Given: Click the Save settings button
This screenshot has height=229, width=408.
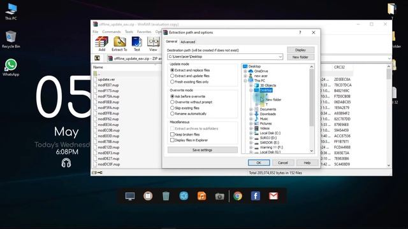Looking at the screenshot, I should [203, 150].
